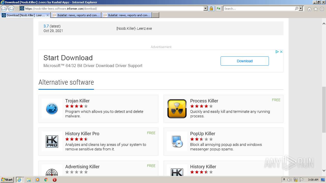This screenshot has width=326, height=183.
Task: Open the Trojan Killer title link
Action: click(x=77, y=101)
